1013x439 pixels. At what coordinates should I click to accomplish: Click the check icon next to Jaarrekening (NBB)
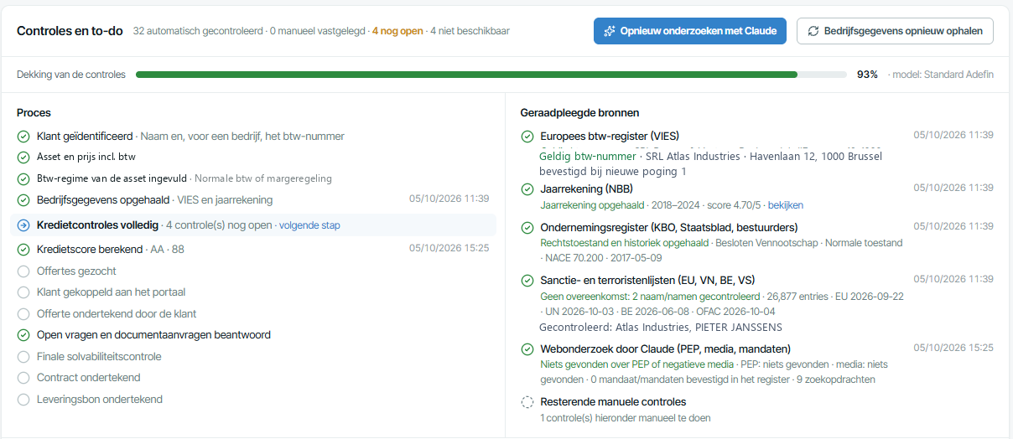[x=527, y=189]
